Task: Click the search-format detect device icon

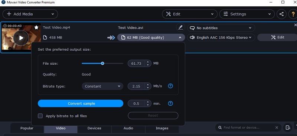Action: [x=288, y=127]
